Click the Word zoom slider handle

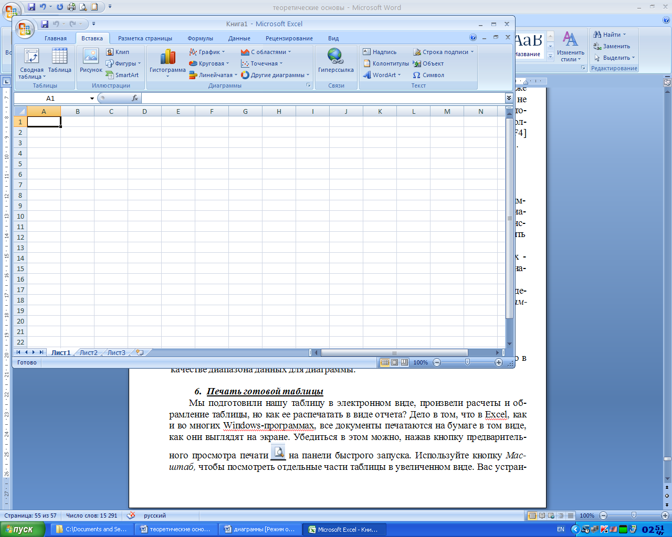pos(634,515)
